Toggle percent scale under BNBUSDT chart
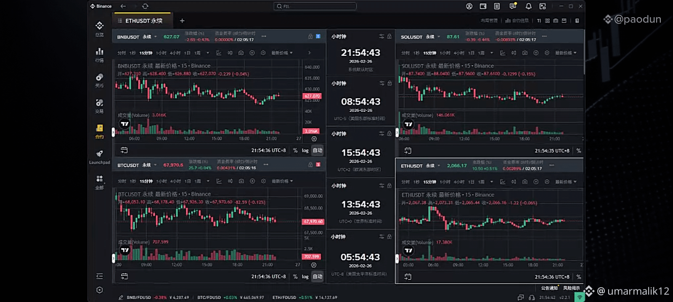Image resolution: width=673 pixels, height=302 pixels. click(295, 151)
